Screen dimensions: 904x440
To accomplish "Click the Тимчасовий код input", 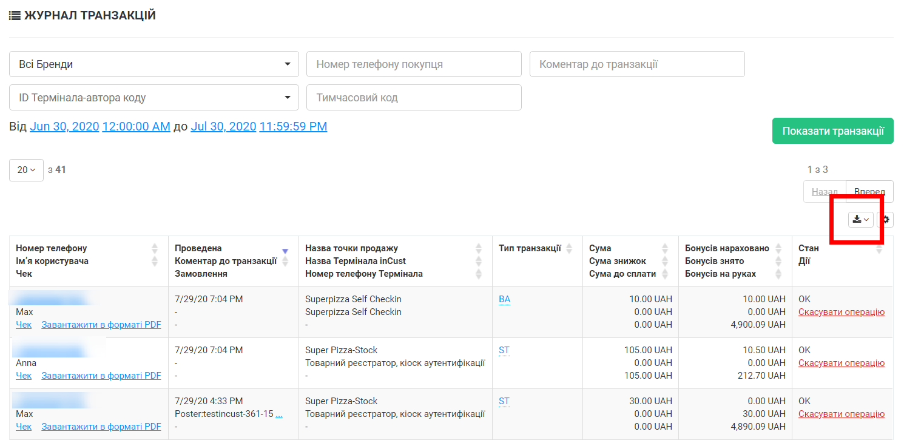I will click(x=414, y=98).
